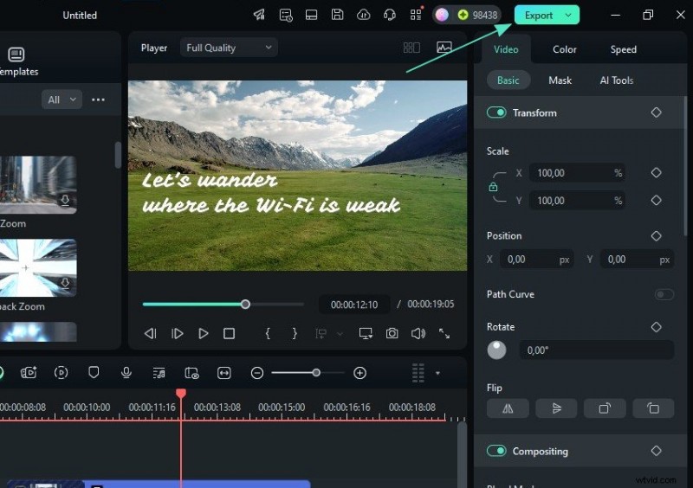This screenshot has width=693, height=488.
Task: Switch to the Color tab
Action: click(x=565, y=49)
